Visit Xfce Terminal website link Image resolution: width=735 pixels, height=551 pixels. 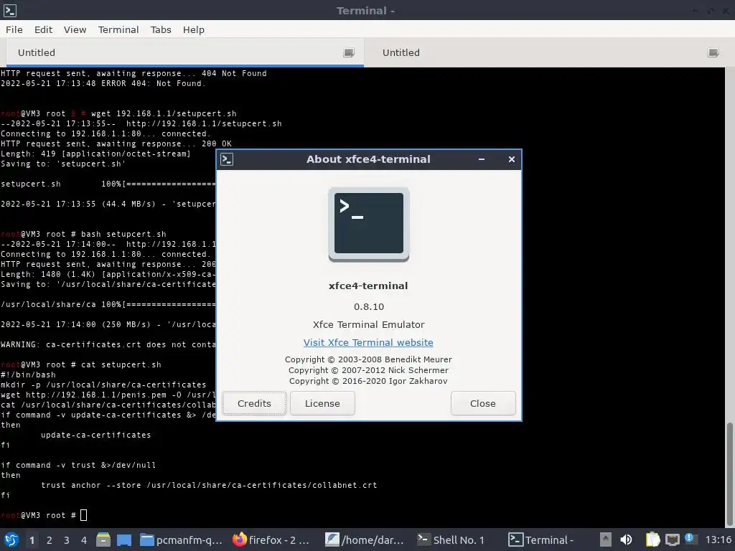[x=368, y=342]
